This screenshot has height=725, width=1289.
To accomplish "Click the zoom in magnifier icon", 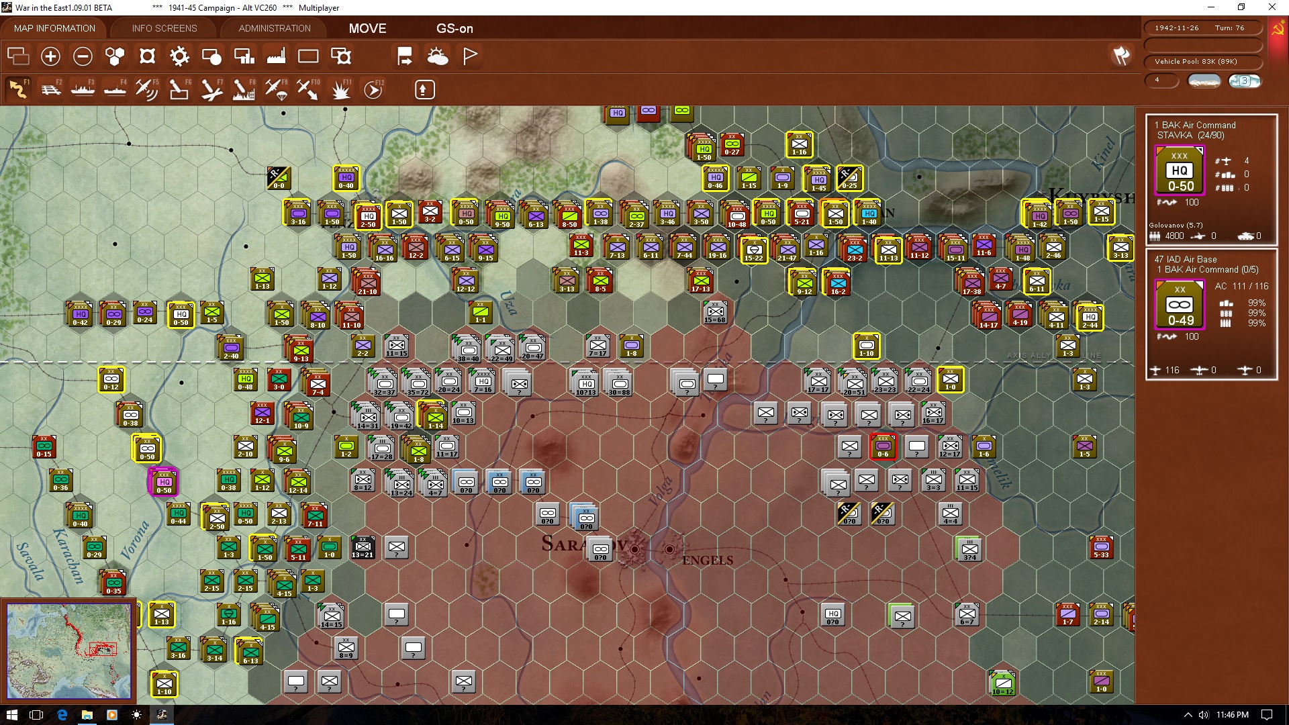I will pyautogui.click(x=50, y=56).
